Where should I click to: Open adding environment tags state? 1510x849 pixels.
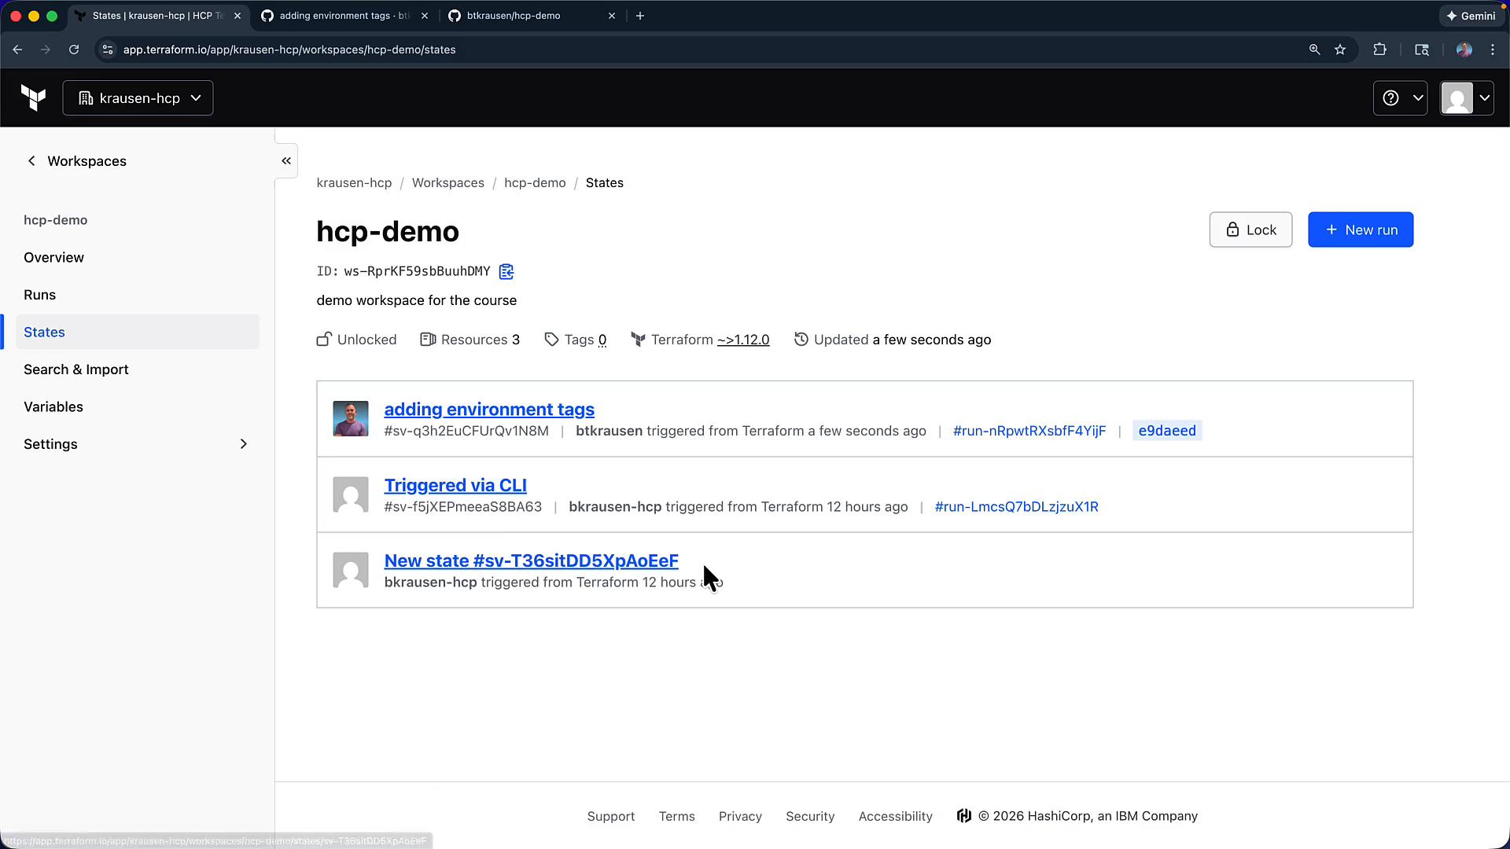pos(489,410)
